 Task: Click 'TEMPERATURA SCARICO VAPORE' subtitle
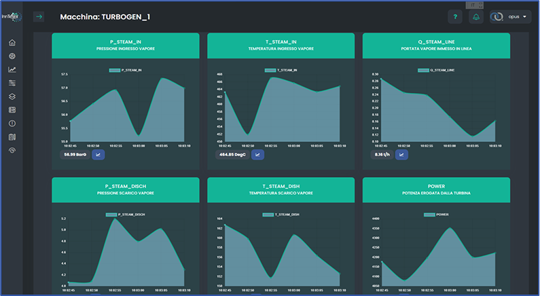tap(281, 193)
